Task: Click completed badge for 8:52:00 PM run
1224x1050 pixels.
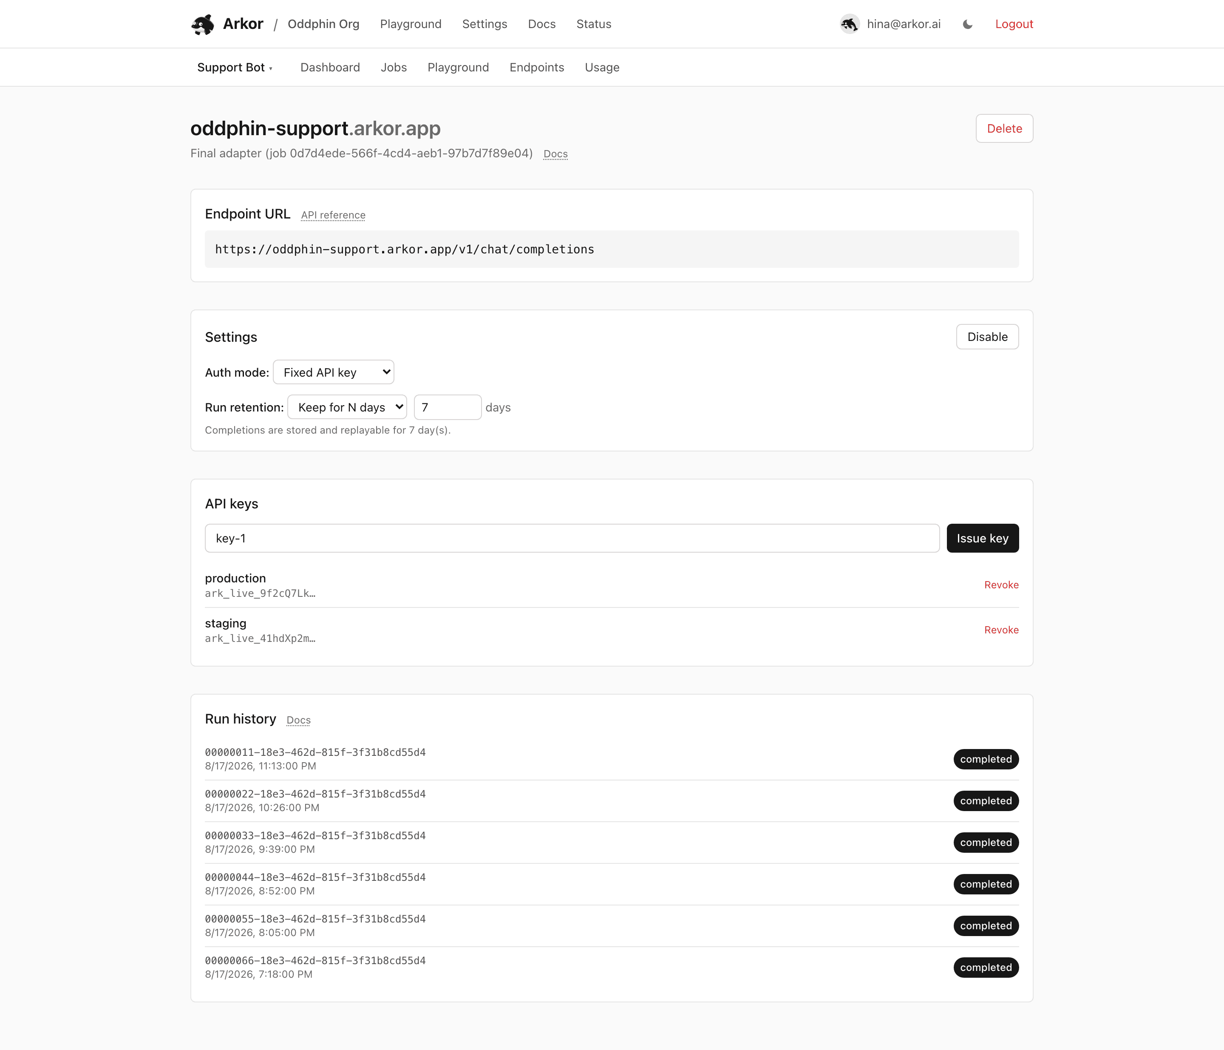Action: coord(986,884)
